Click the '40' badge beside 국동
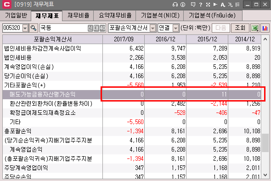Image resolution: width=271 pixels, height=181 pixels. [x=102, y=28]
